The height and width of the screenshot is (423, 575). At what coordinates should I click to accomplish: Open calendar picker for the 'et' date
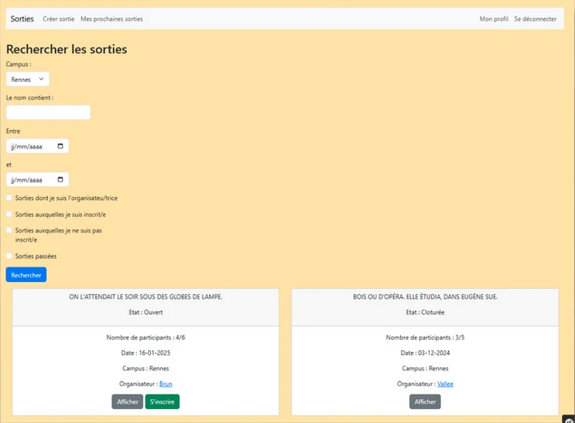[x=61, y=180]
